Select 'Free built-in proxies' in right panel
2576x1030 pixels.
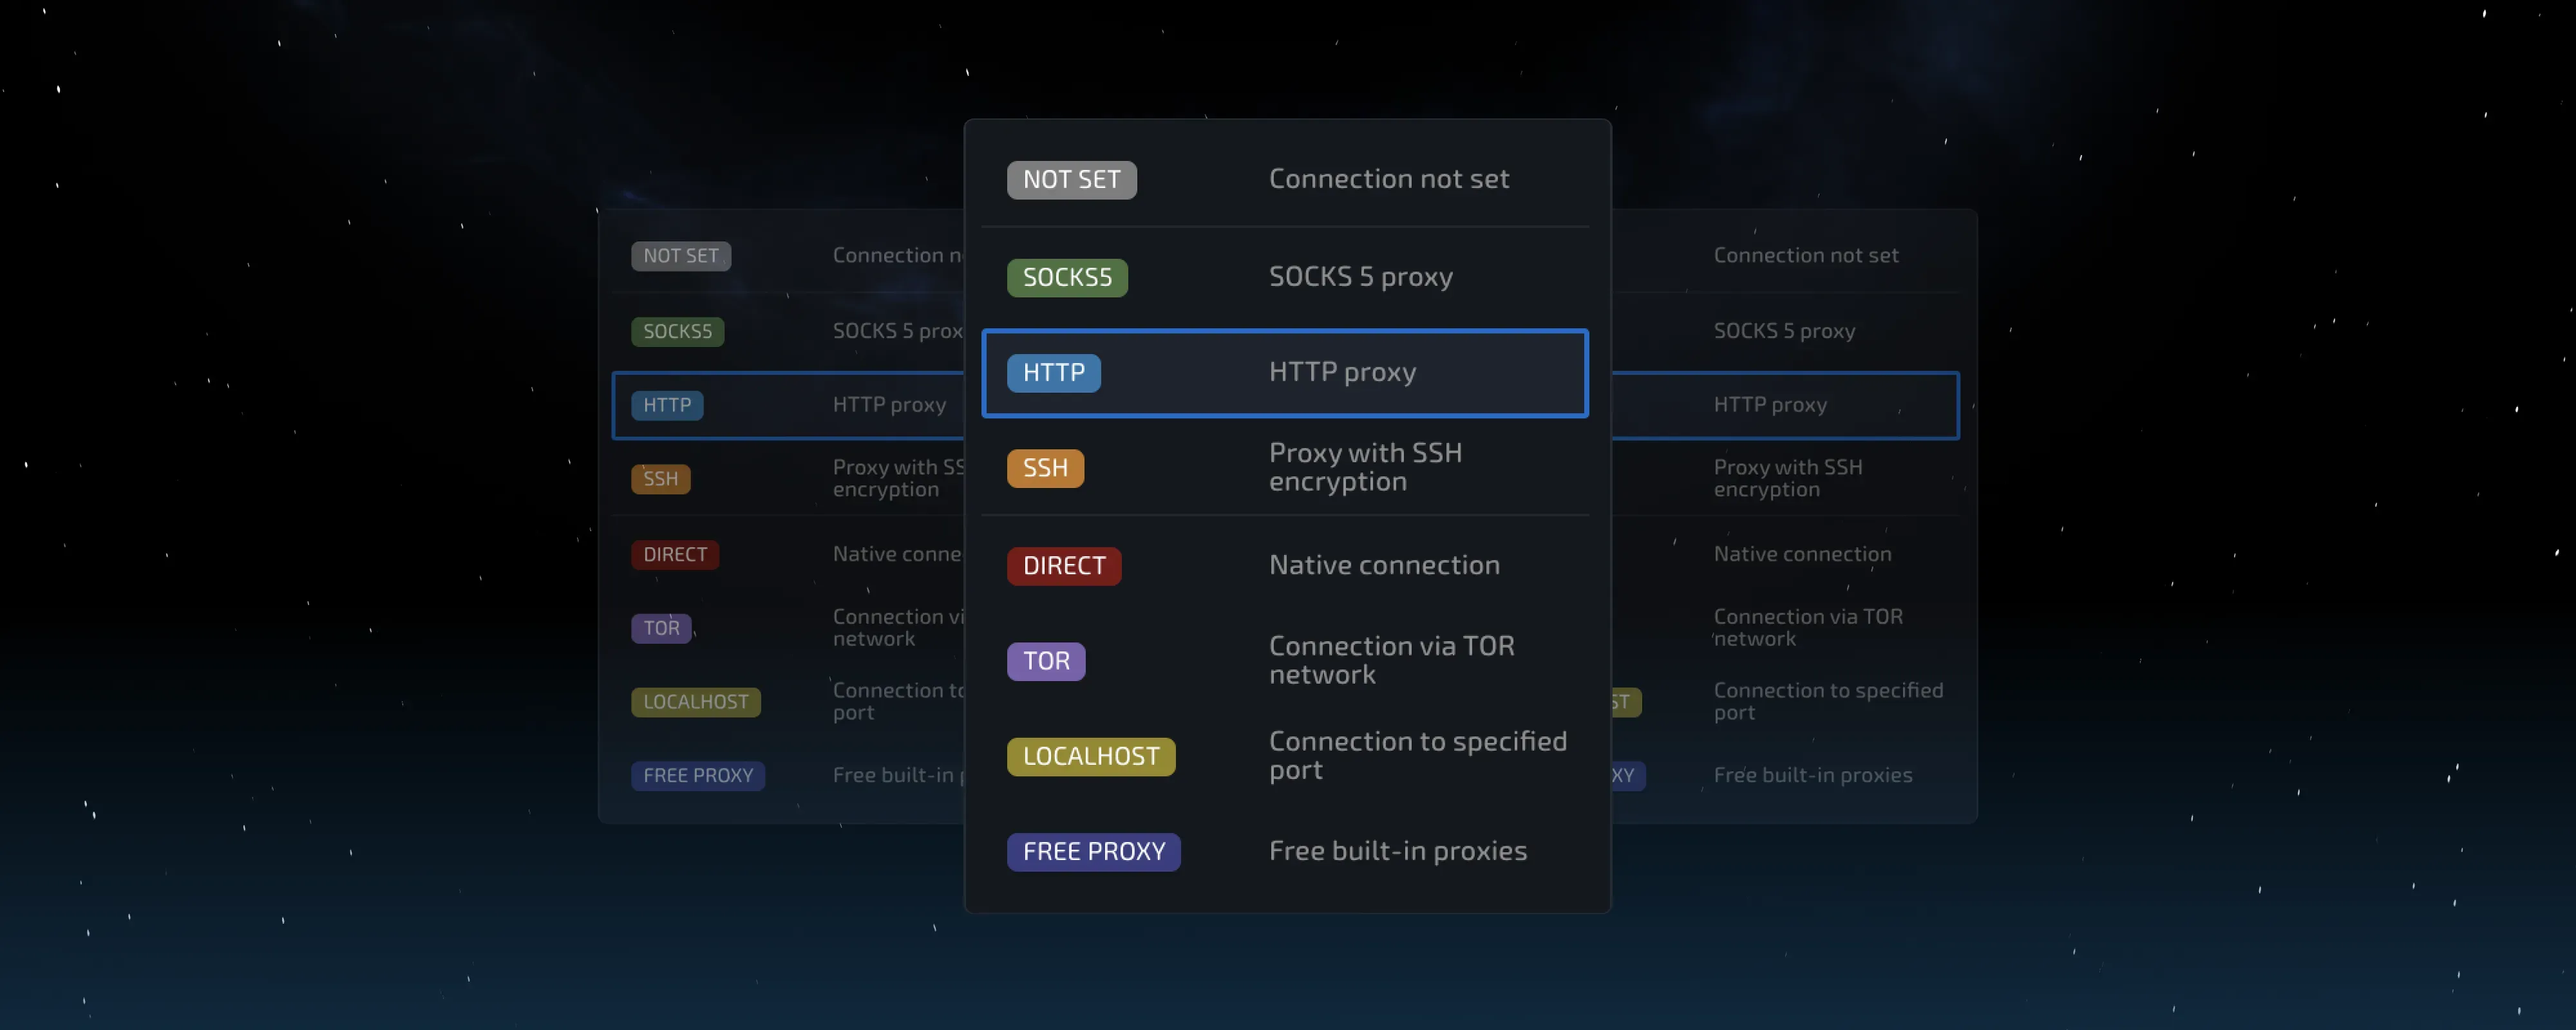[1812, 775]
